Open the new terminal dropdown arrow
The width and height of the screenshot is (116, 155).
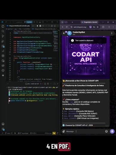coord(42,84)
